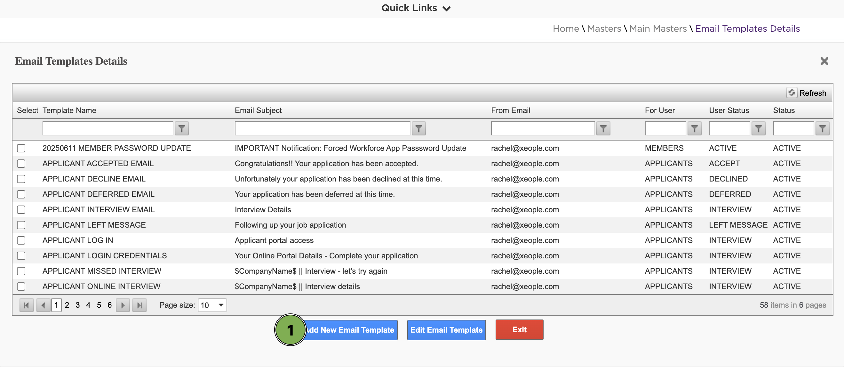Focus the Status filter field
The image size is (844, 372).
pos(793,128)
